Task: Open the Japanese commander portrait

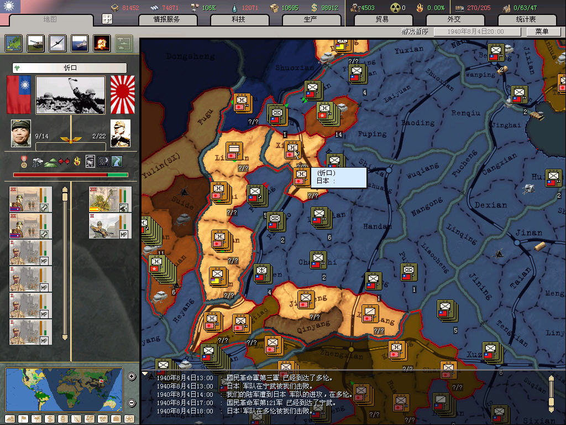Action: click(120, 133)
